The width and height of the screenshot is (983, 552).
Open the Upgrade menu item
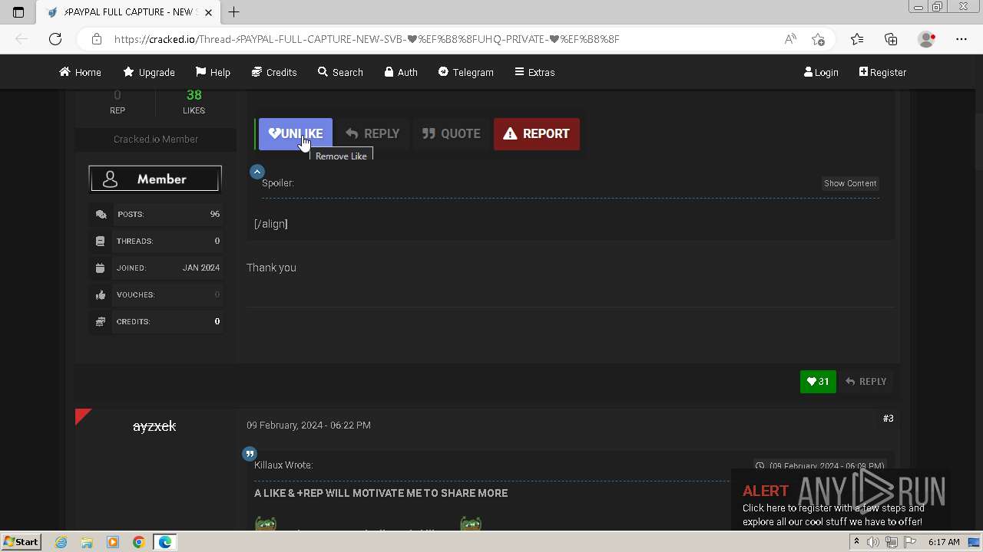[149, 72]
